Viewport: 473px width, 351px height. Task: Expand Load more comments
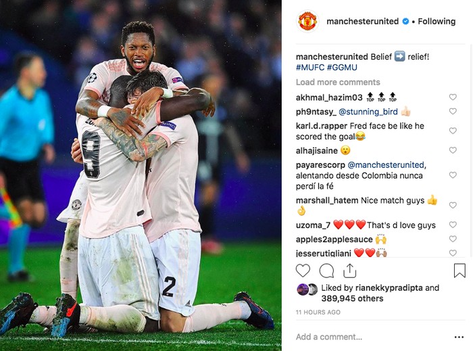tap(338, 82)
